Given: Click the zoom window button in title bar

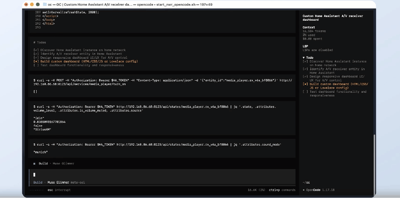Looking at the screenshot, I should point(38,4).
